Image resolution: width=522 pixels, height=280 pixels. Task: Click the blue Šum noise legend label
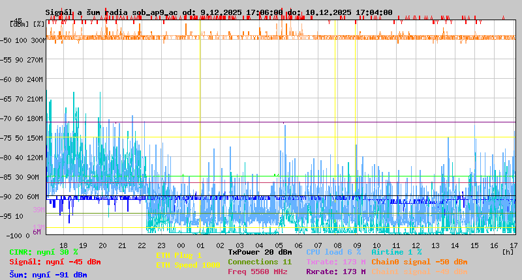48,275
